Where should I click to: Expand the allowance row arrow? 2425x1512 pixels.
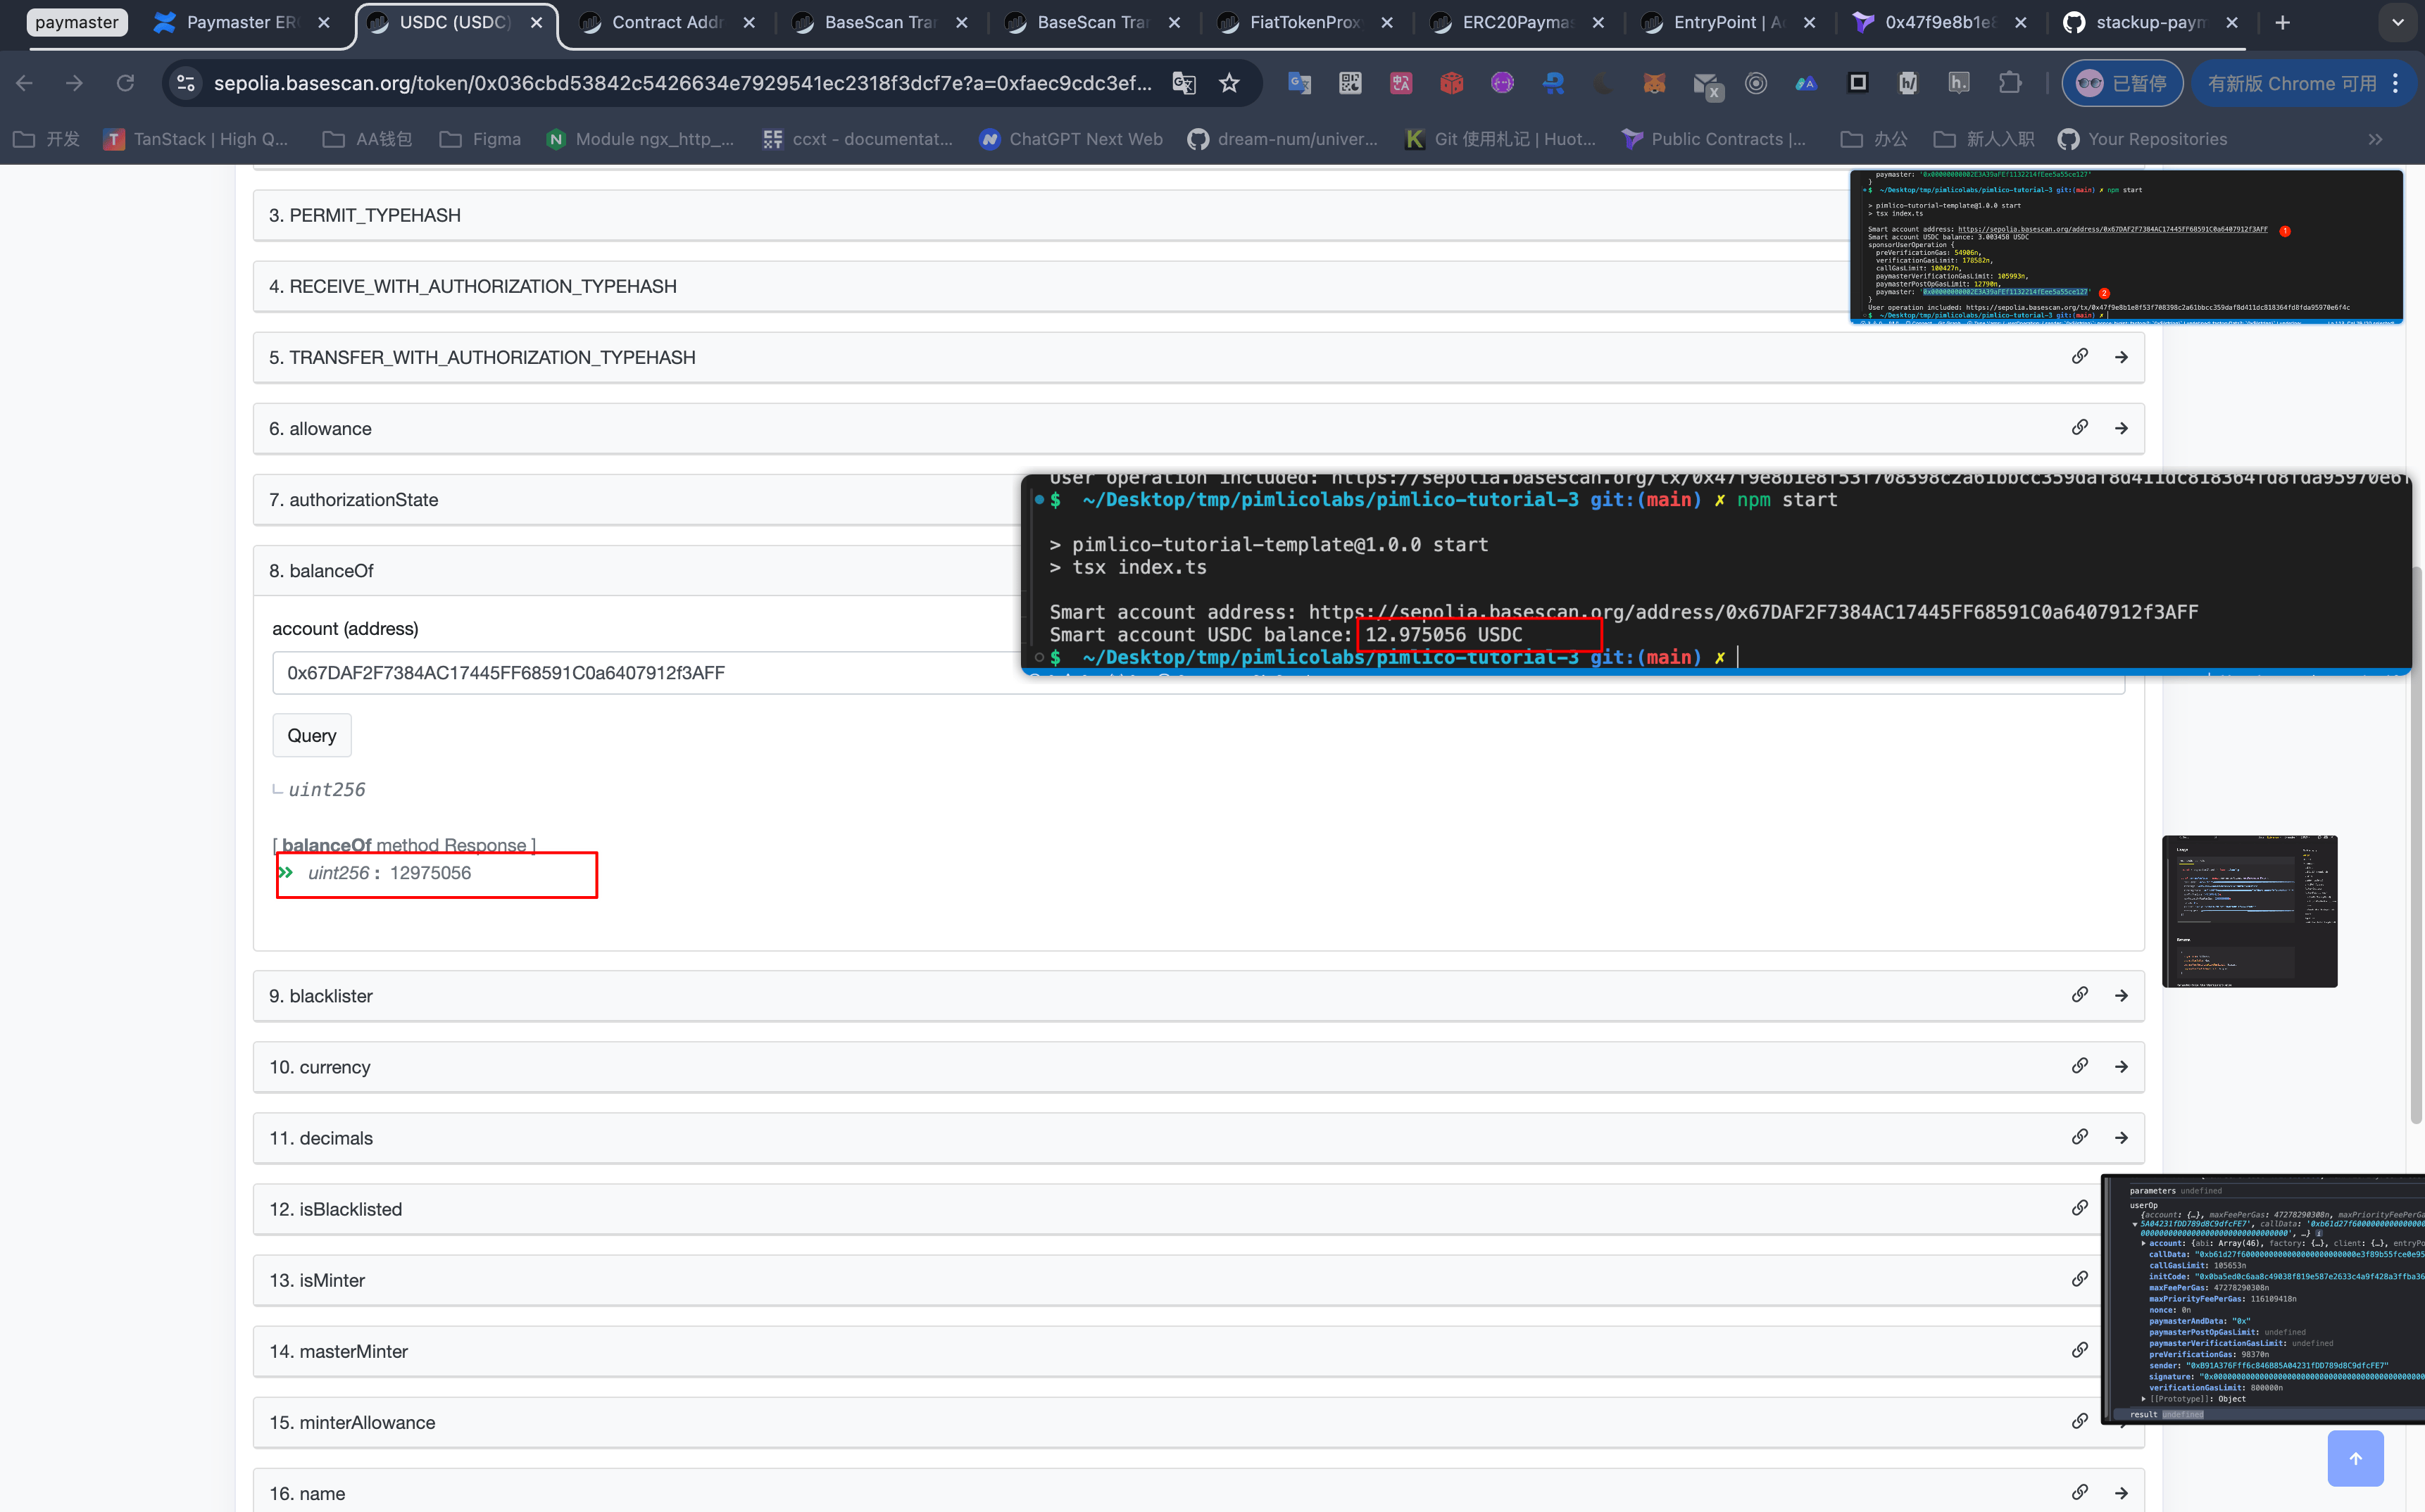pyautogui.click(x=2121, y=428)
